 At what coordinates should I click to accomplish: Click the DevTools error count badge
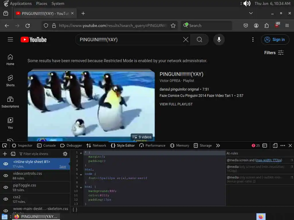(256, 146)
